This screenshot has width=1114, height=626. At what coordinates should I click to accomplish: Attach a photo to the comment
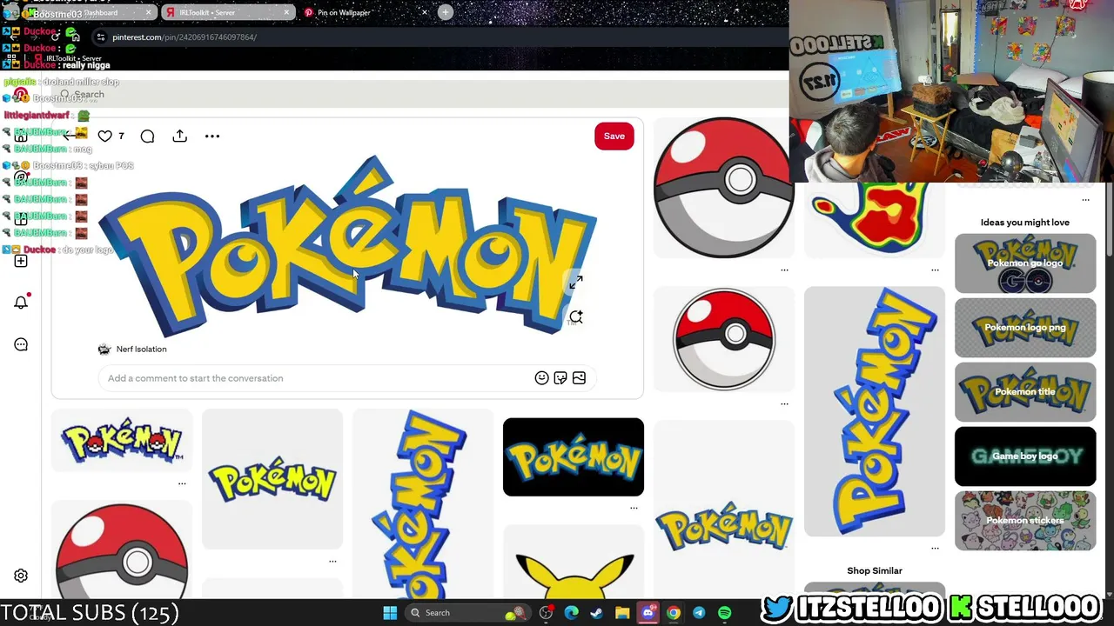tap(580, 378)
